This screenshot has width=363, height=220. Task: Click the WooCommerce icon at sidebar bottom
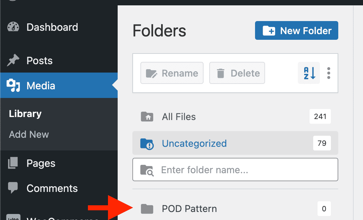[x=13, y=218]
